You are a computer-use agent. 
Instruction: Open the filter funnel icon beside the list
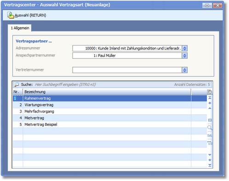[210, 143]
